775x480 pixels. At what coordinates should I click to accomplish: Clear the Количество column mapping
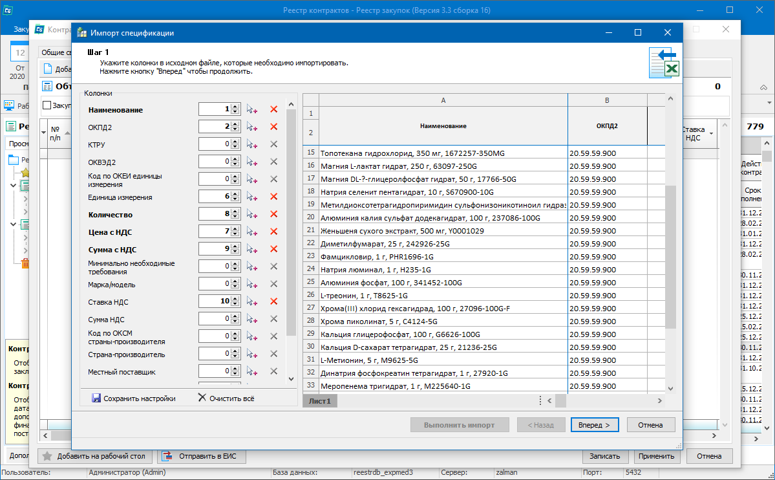pos(274,213)
